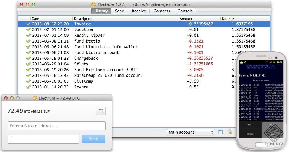The image size is (289, 152).
Task: Sort by the Amount column header
Action: point(199,19)
